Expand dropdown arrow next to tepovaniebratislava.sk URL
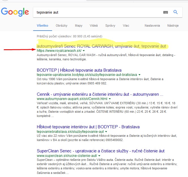This screenshot has height=177, width=188. point(106,132)
